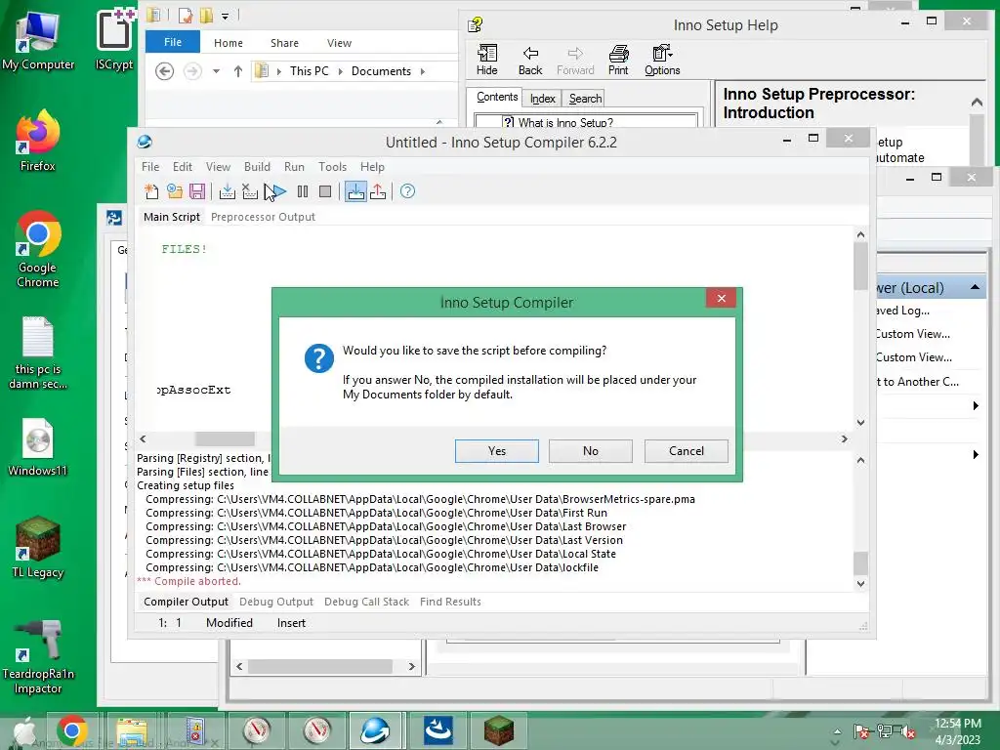Open the Help menu in Inno Setup Compiler
The height and width of the screenshot is (750, 1000).
372,166
